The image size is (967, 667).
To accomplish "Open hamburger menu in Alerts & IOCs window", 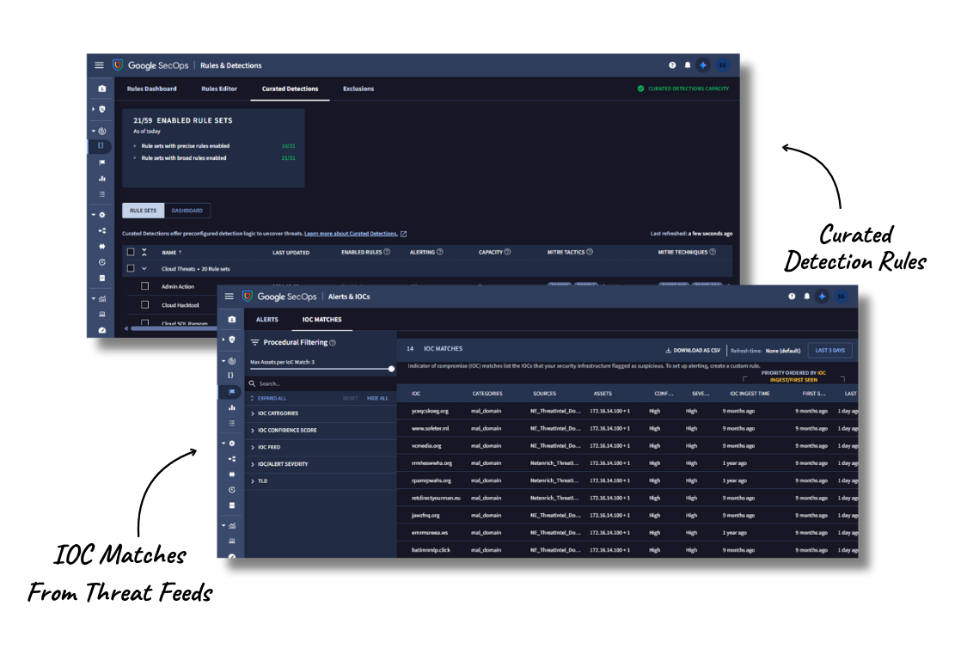I will 229,297.
